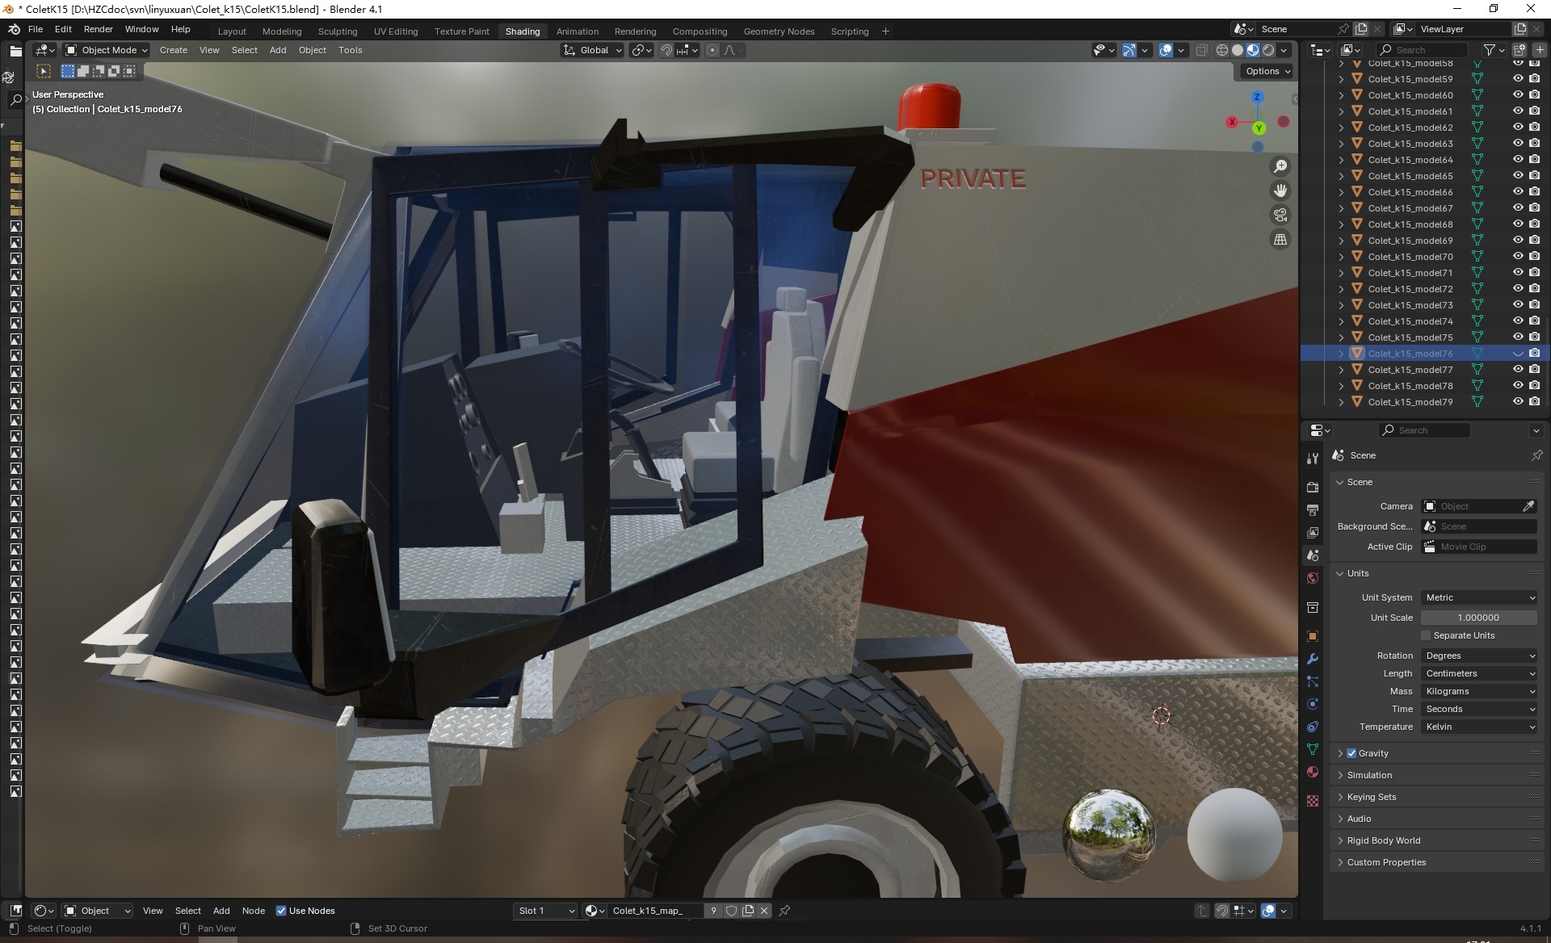This screenshot has width=1551, height=943.
Task: Click the viewport zoom magnifier gizmo
Action: point(1280,166)
